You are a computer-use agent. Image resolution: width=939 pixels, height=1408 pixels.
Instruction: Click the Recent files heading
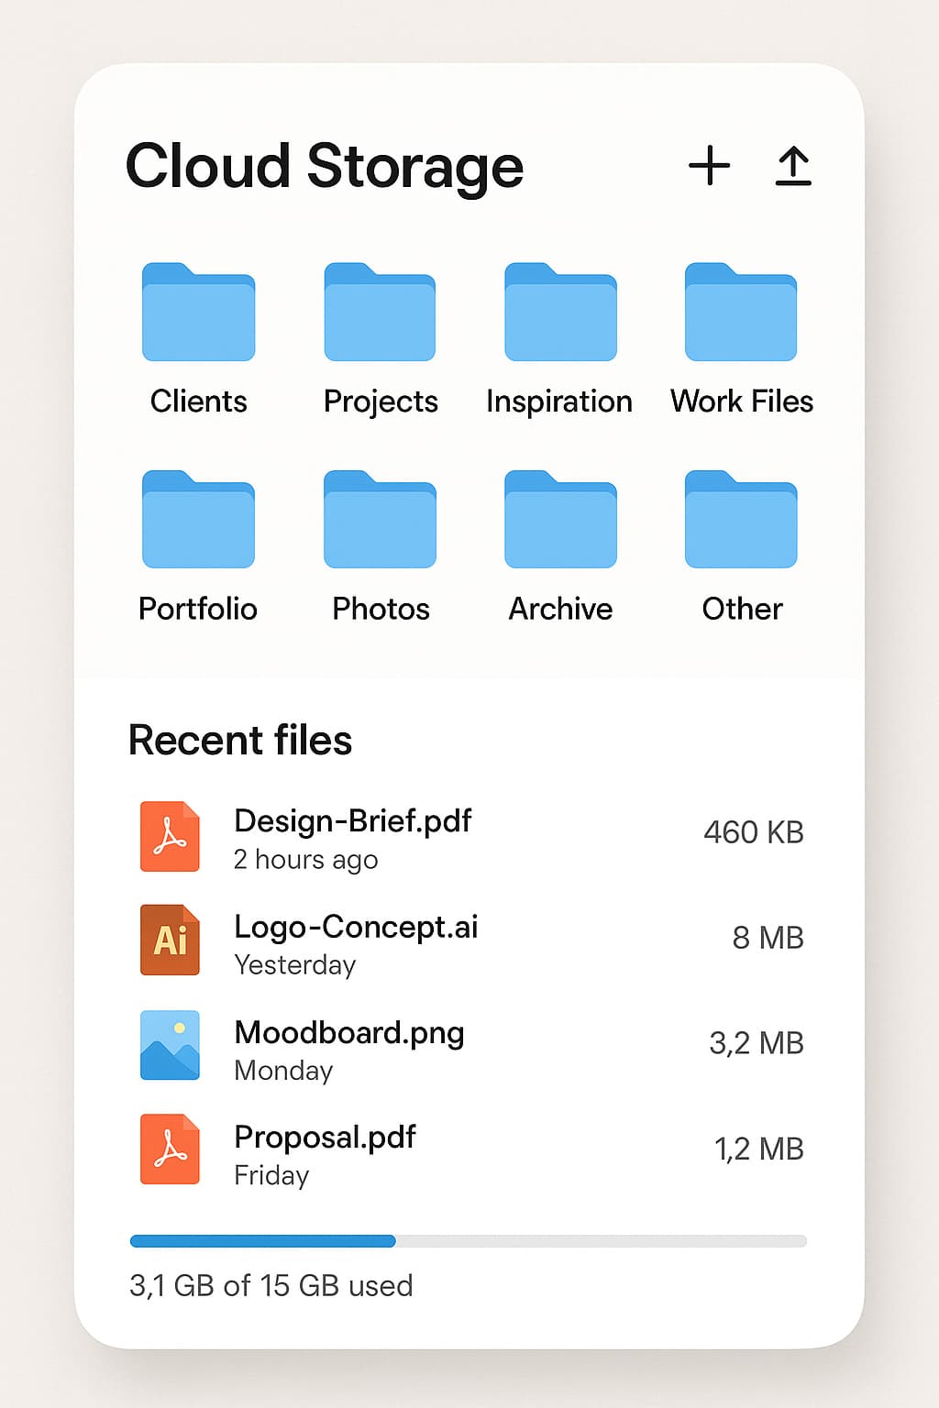click(x=240, y=740)
